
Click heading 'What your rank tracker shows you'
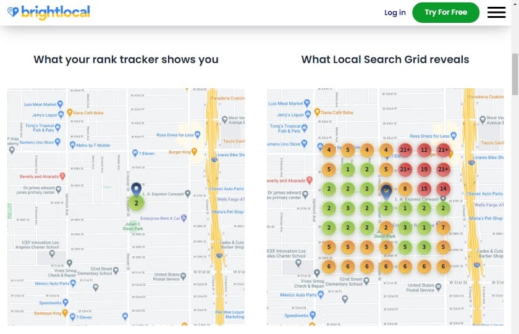tap(126, 59)
